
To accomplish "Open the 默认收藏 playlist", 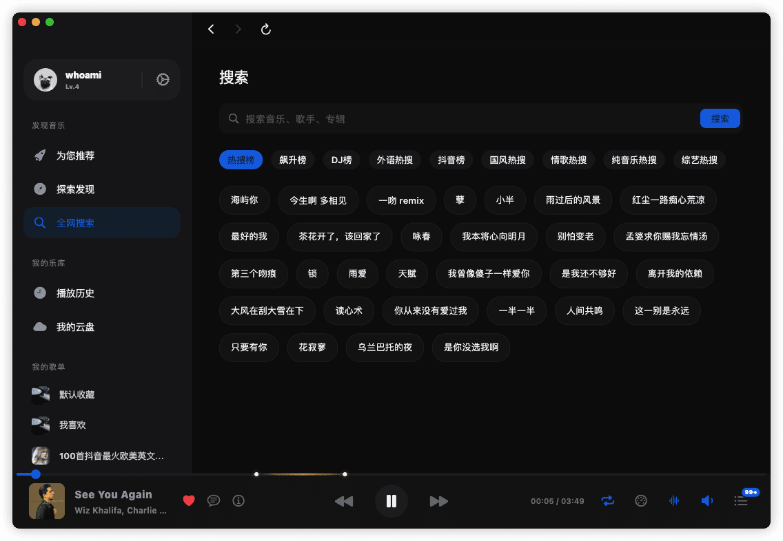I will coord(102,394).
